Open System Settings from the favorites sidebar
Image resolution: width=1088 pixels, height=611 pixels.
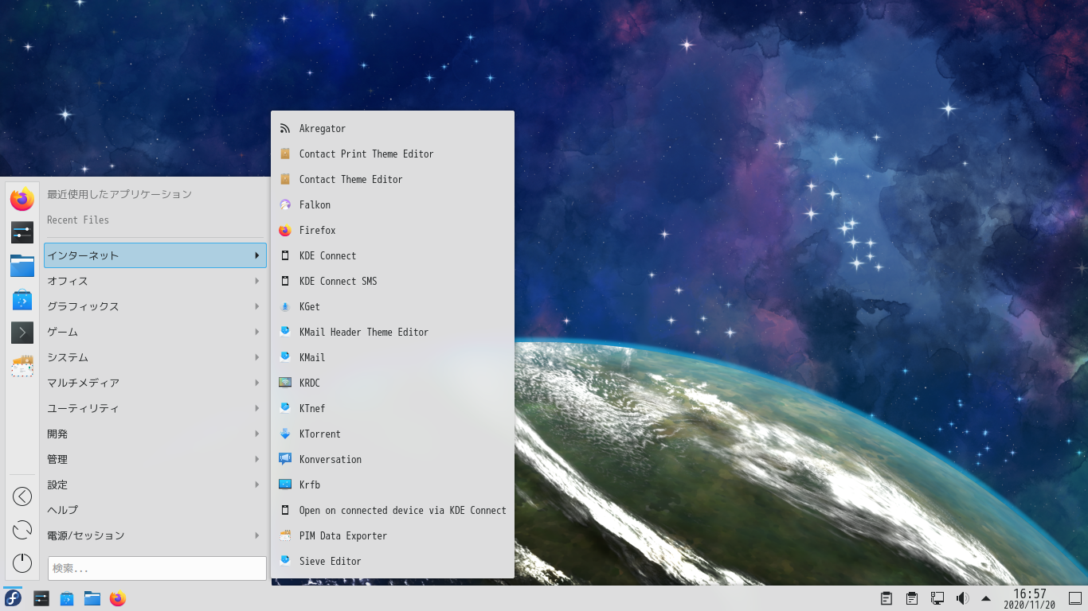pos(22,232)
